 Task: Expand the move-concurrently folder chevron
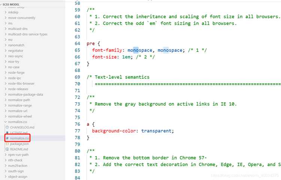click(6, 18)
